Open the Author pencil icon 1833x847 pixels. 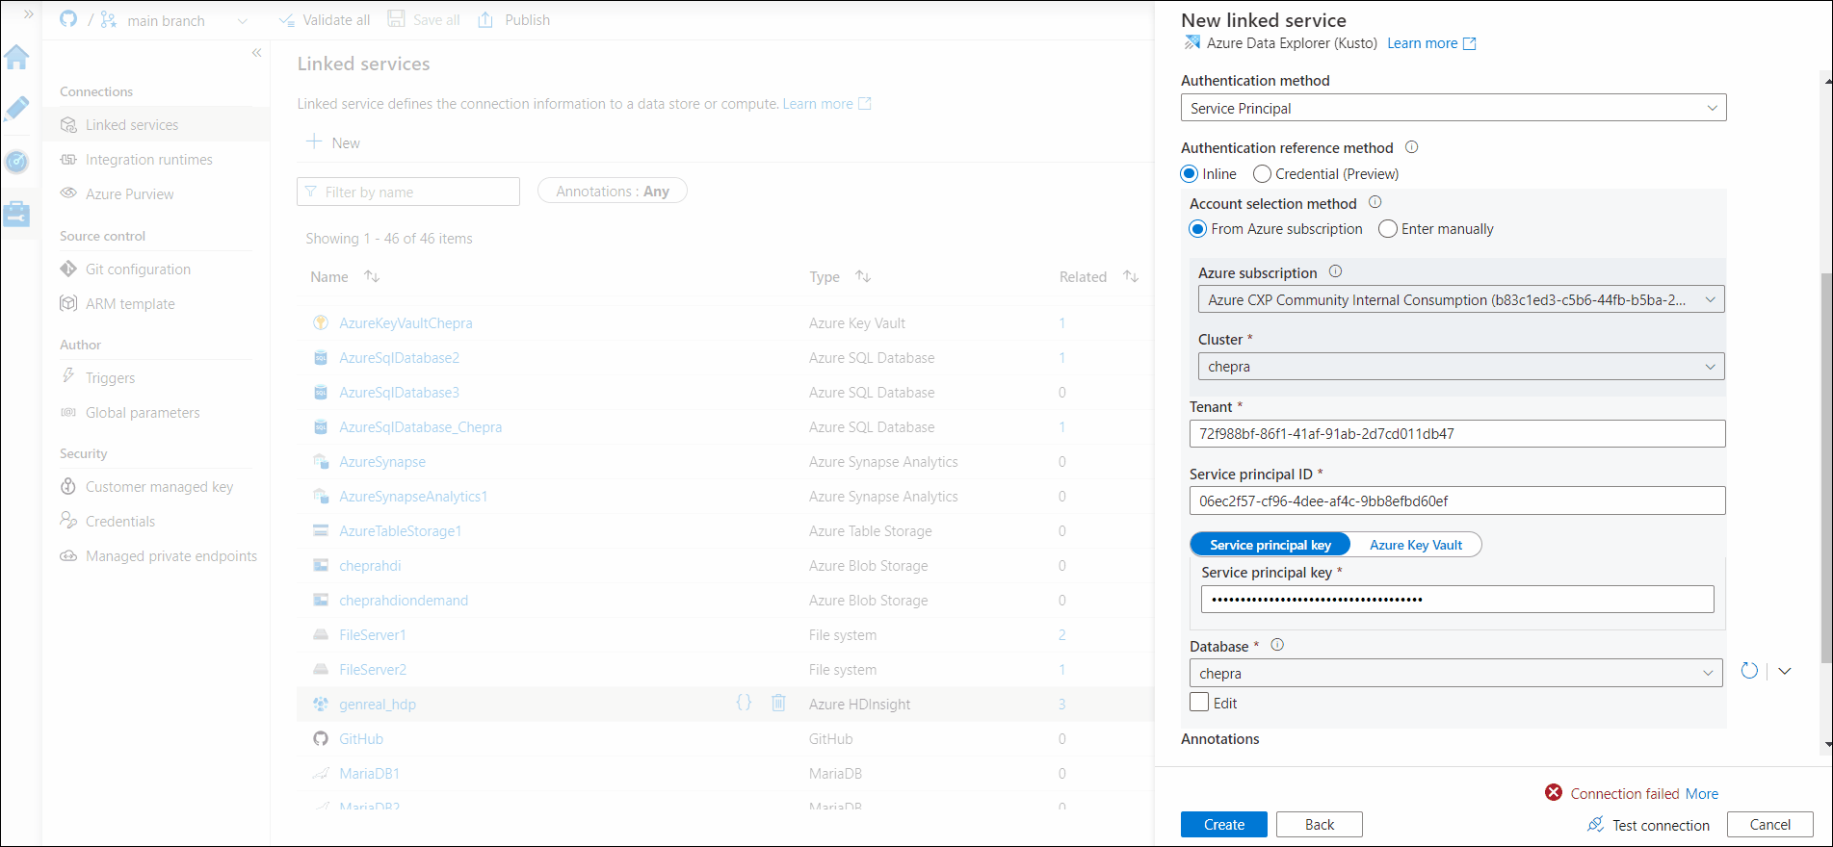tap(16, 109)
